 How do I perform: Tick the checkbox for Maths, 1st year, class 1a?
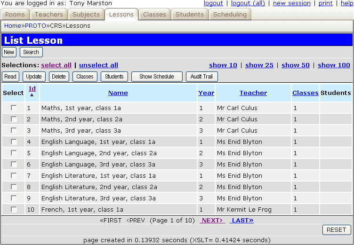(x=14, y=108)
